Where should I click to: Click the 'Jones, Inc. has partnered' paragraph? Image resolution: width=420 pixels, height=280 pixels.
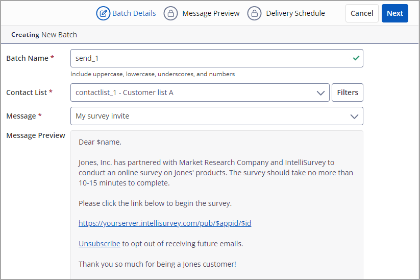(216, 173)
